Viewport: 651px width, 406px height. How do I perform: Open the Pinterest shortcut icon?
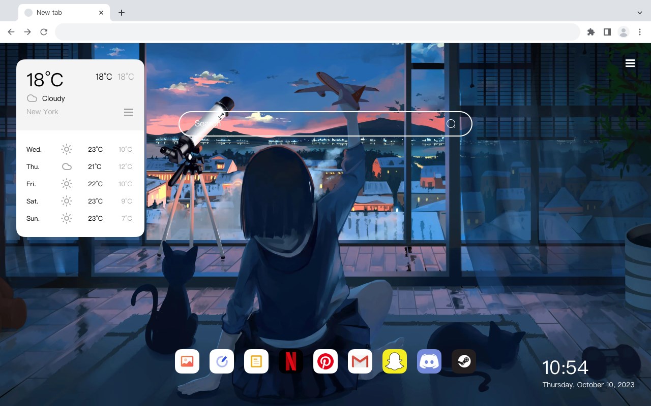click(x=325, y=361)
